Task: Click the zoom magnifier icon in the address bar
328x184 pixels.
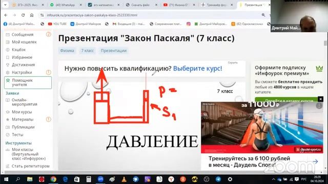Action: 263,15
